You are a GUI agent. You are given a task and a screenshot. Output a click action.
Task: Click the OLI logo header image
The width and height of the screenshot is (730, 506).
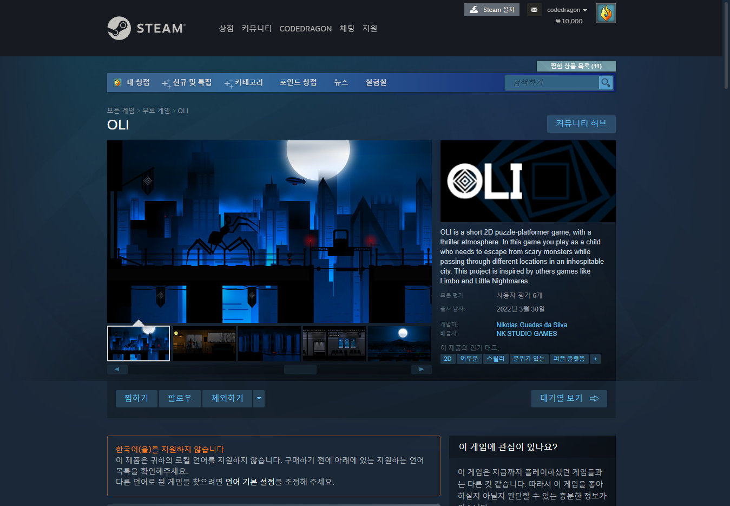(528, 181)
